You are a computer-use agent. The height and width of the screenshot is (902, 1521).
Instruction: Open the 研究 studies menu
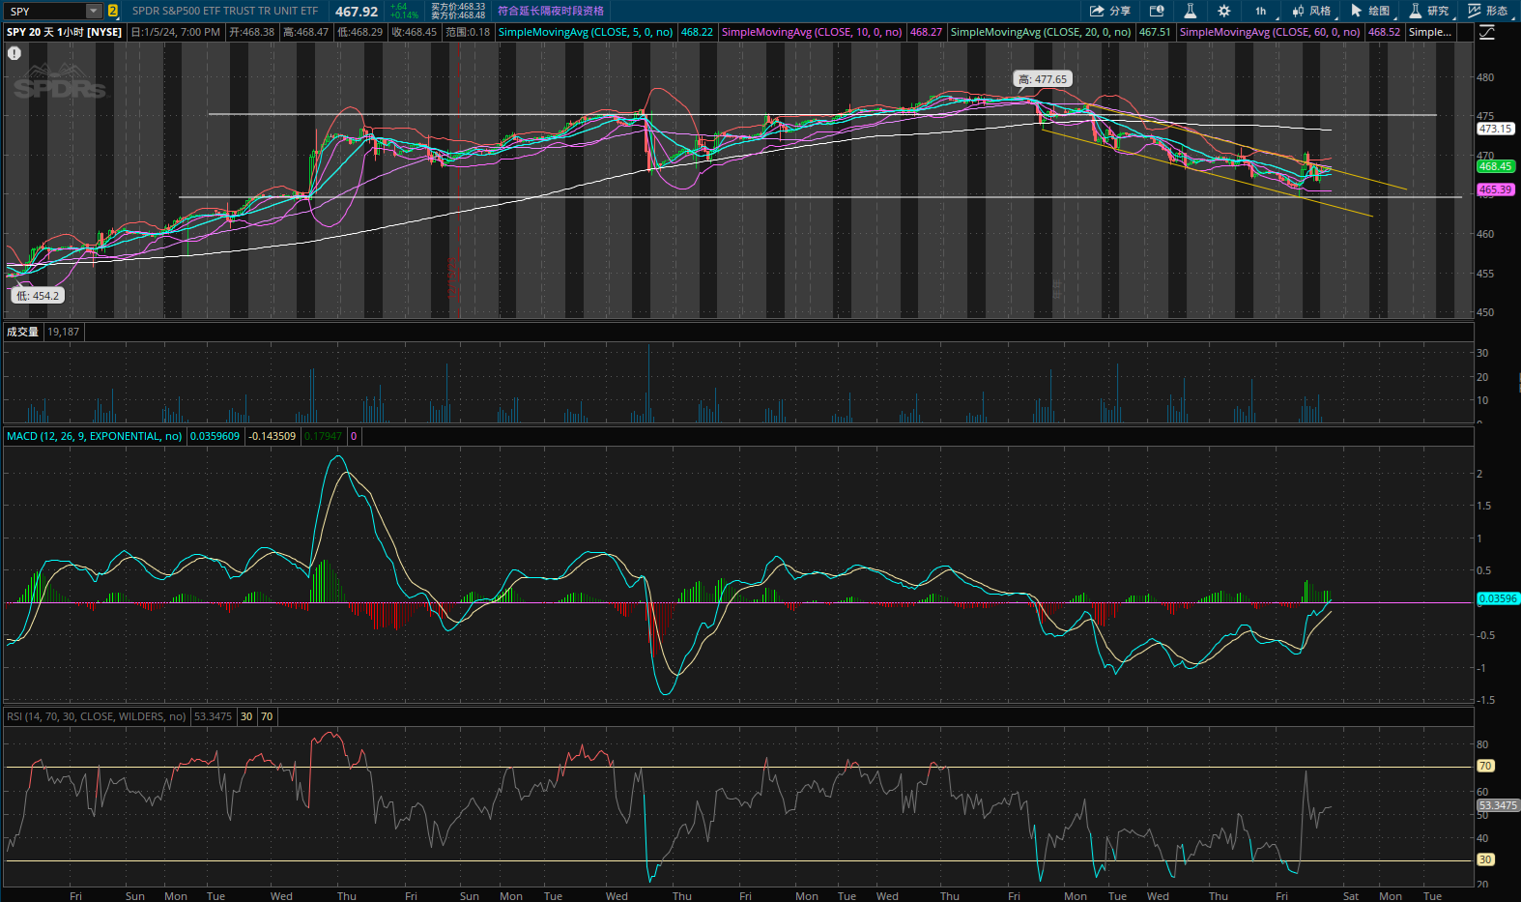(x=1429, y=11)
